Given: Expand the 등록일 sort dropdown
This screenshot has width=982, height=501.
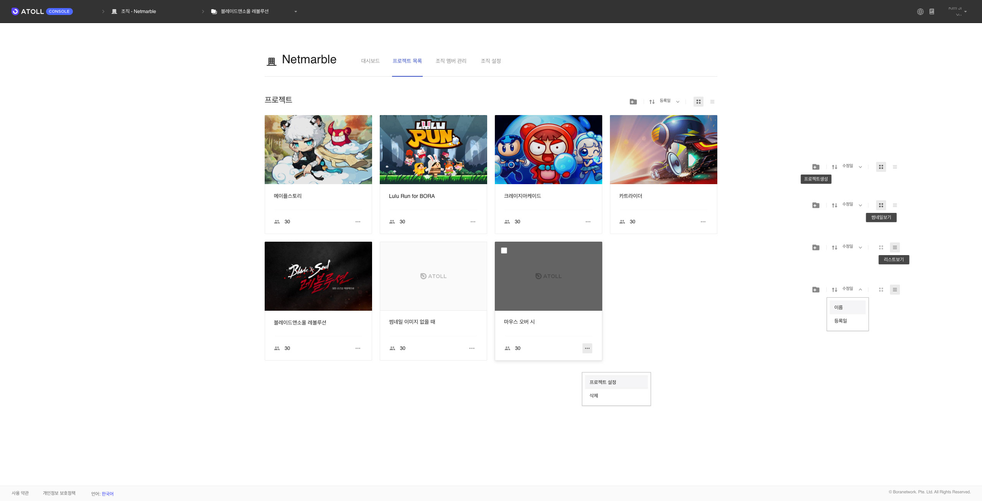Looking at the screenshot, I should tap(677, 102).
